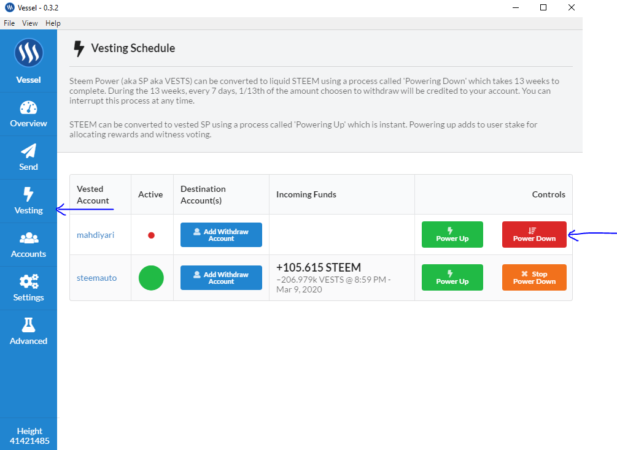The width and height of the screenshot is (617, 450).
Task: Click the Powering Down description paragraph
Action: 314,91
